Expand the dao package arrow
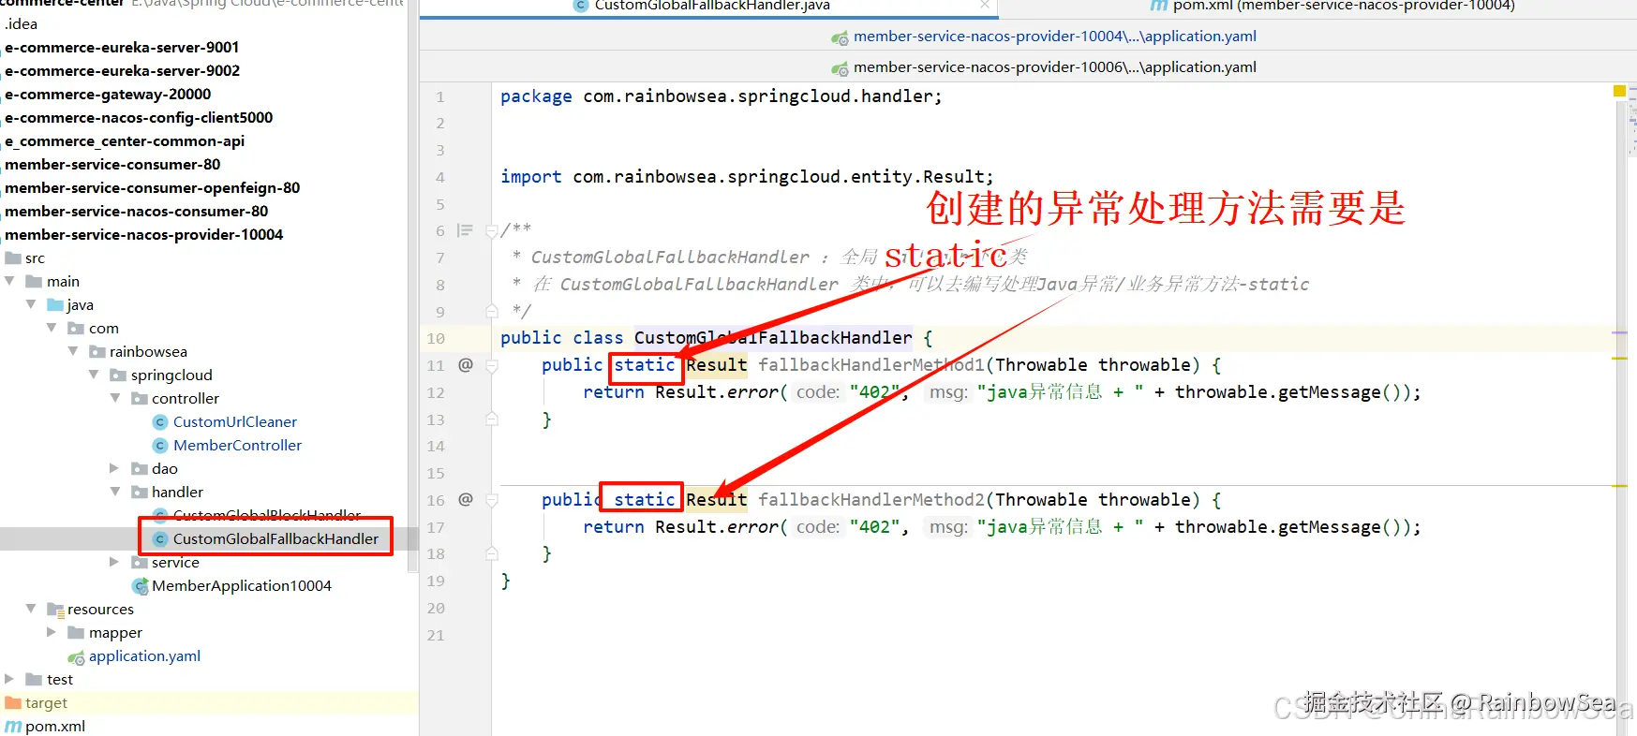The image size is (1637, 736). point(114,468)
